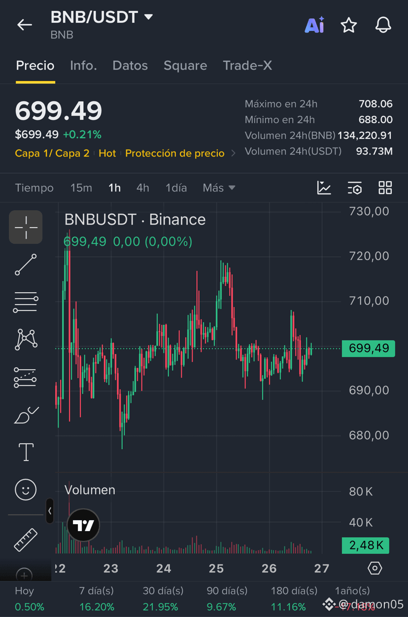Open the AI assistant icon
Screen dimensions: 408x617
(314, 25)
